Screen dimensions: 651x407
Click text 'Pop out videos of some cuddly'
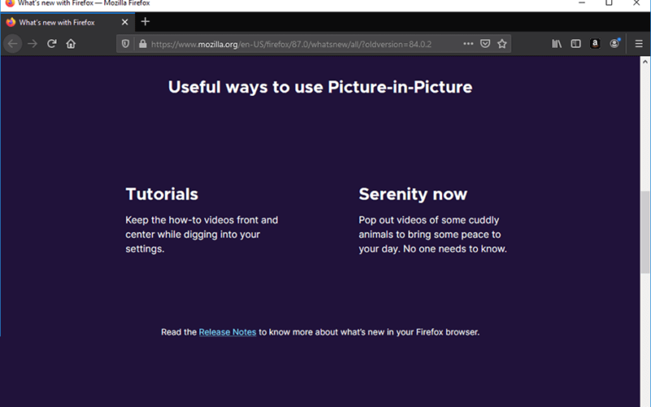pos(429,220)
